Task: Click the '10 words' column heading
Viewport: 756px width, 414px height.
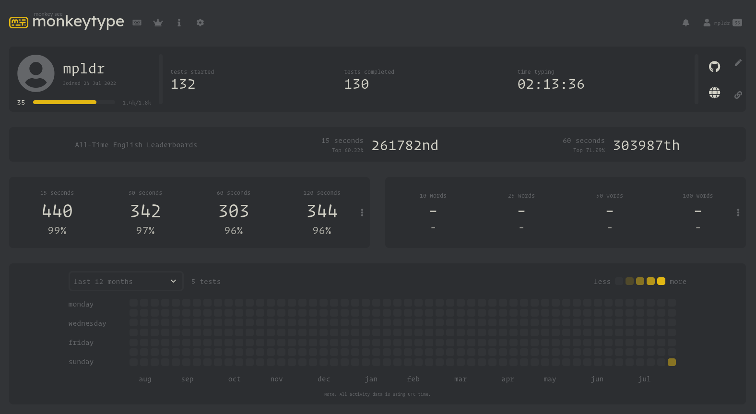Action: click(433, 196)
